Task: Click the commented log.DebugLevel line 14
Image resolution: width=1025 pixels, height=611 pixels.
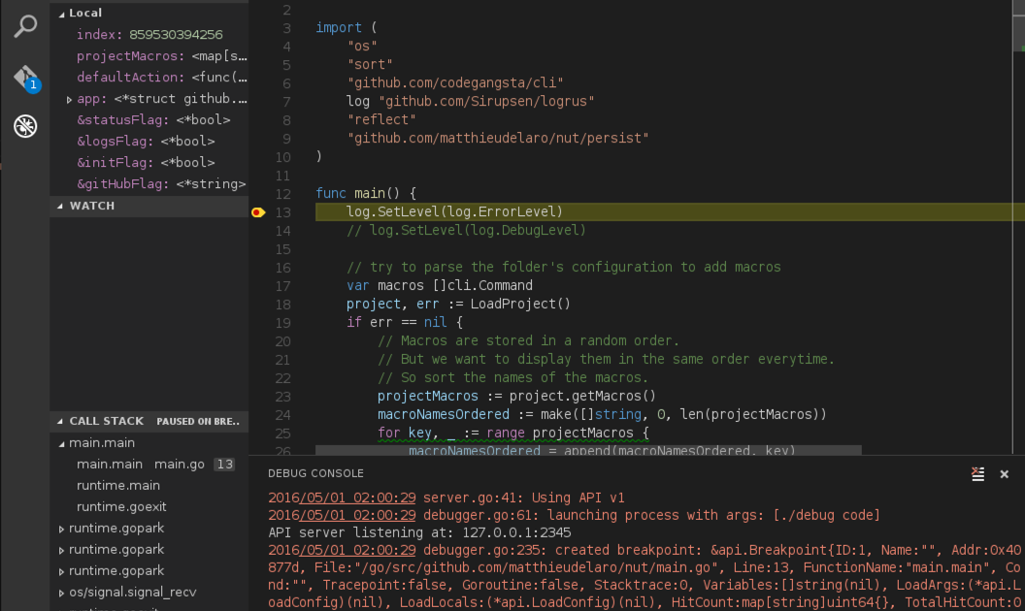Action: pyautogui.click(x=466, y=230)
